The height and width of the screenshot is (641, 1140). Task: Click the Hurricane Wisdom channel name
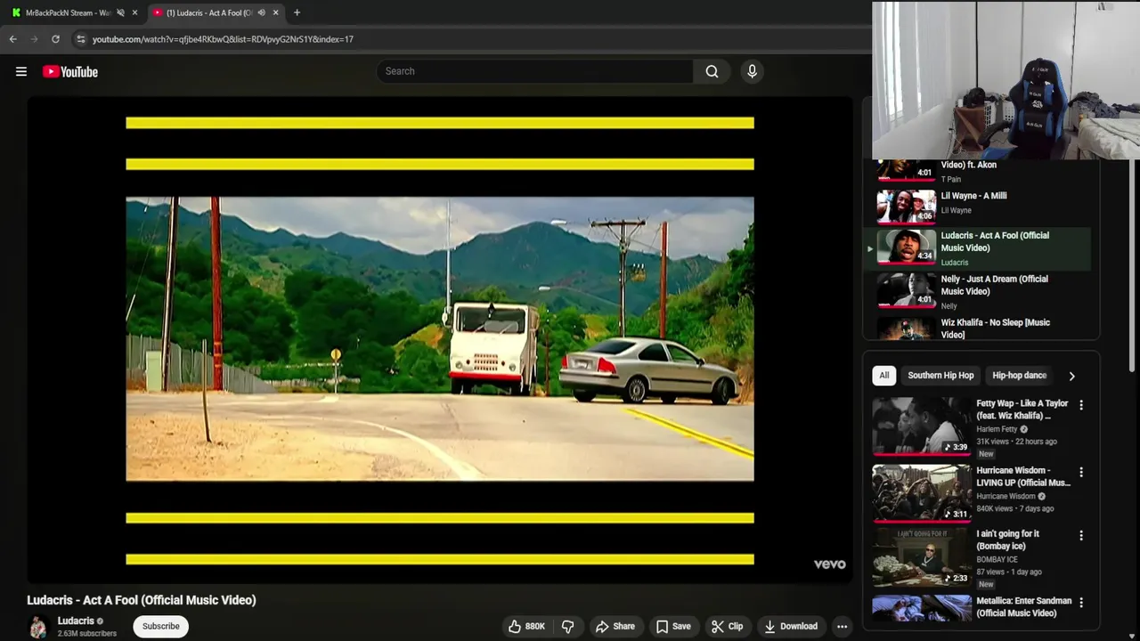[x=1006, y=496]
